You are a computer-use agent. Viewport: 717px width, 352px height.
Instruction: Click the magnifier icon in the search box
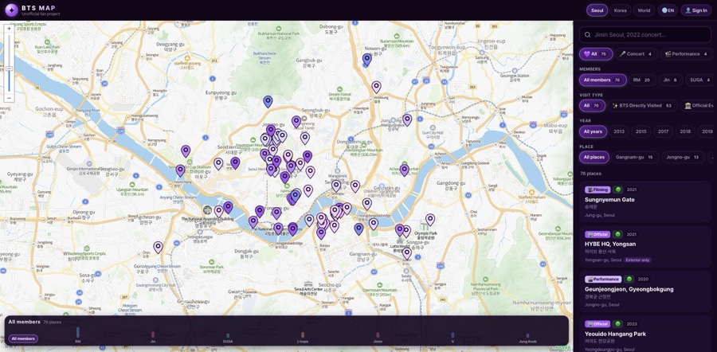coord(588,35)
